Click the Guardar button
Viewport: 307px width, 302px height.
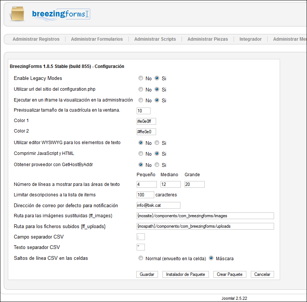147,274
